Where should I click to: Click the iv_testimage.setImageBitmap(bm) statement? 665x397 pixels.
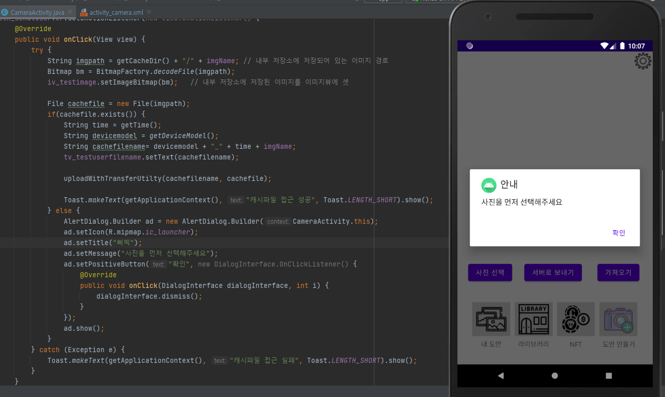[x=113, y=82]
